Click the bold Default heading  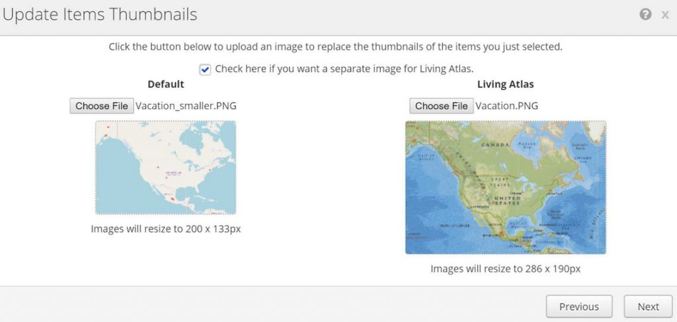[x=166, y=84]
